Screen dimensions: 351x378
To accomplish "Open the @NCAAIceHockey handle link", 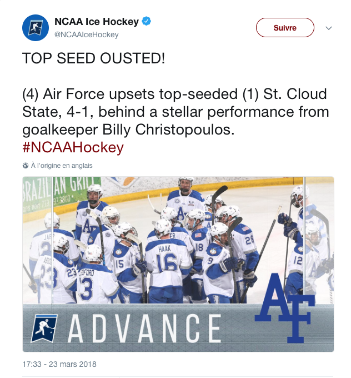I will click(x=87, y=34).
